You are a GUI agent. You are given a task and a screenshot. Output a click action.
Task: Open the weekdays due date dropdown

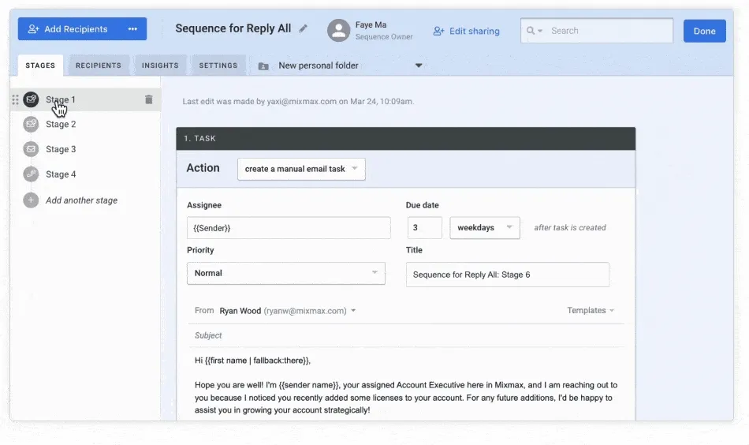pos(485,228)
